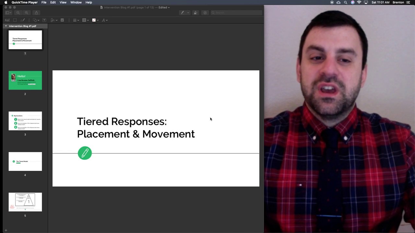Viewport: 415px width, 233px height.
Task: Open the Wi-Fi status menu
Action: [x=359, y=2]
